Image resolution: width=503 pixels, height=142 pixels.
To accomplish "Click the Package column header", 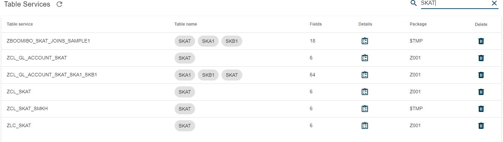I will (418, 24).
